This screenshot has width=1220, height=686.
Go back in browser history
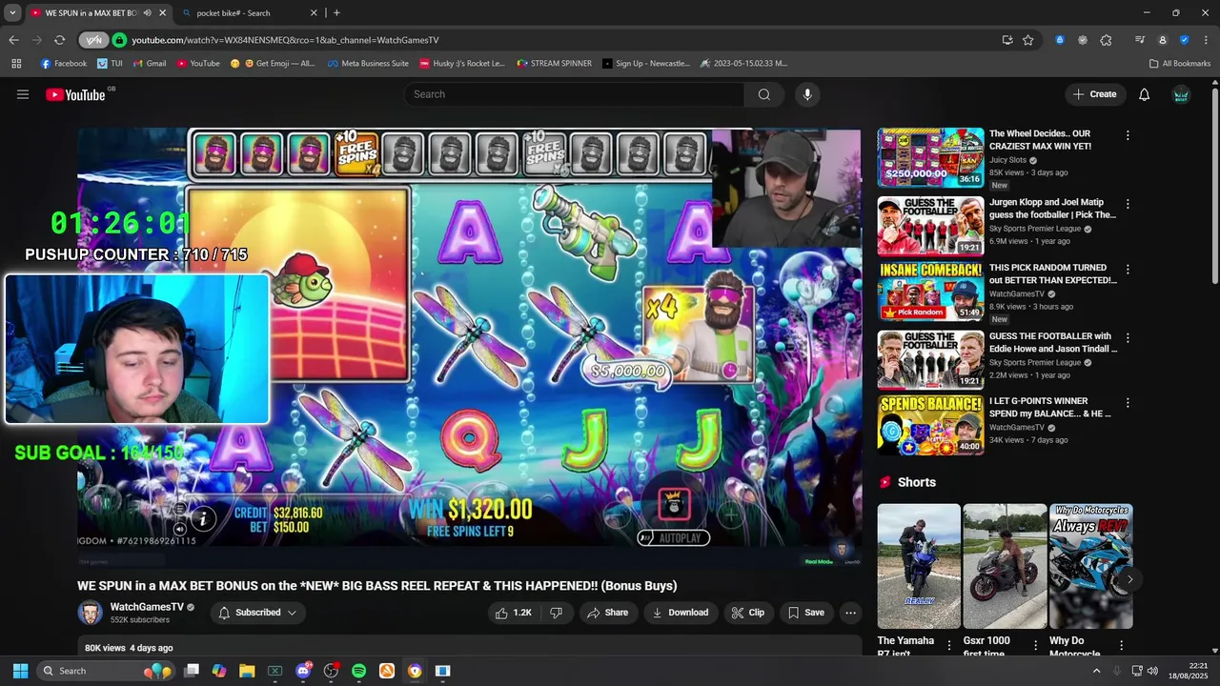[13, 40]
